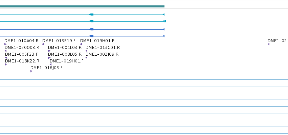This screenshot has width=288, height=135.
Task: Select the arrow glyph under DME1-002J09.R
Action: coord(87,58)
